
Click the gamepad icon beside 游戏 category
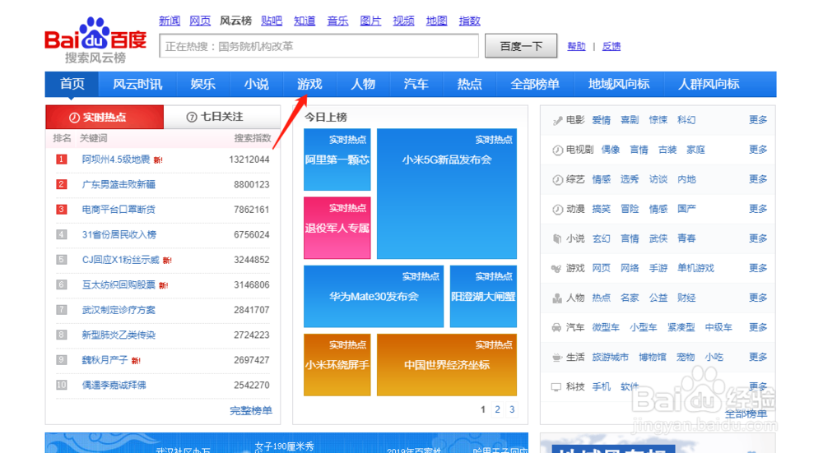[x=556, y=269]
